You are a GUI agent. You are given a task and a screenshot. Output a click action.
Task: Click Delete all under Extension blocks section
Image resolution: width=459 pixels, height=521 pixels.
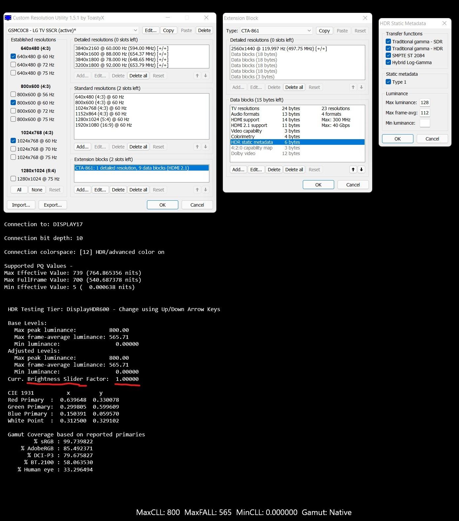coord(138,190)
